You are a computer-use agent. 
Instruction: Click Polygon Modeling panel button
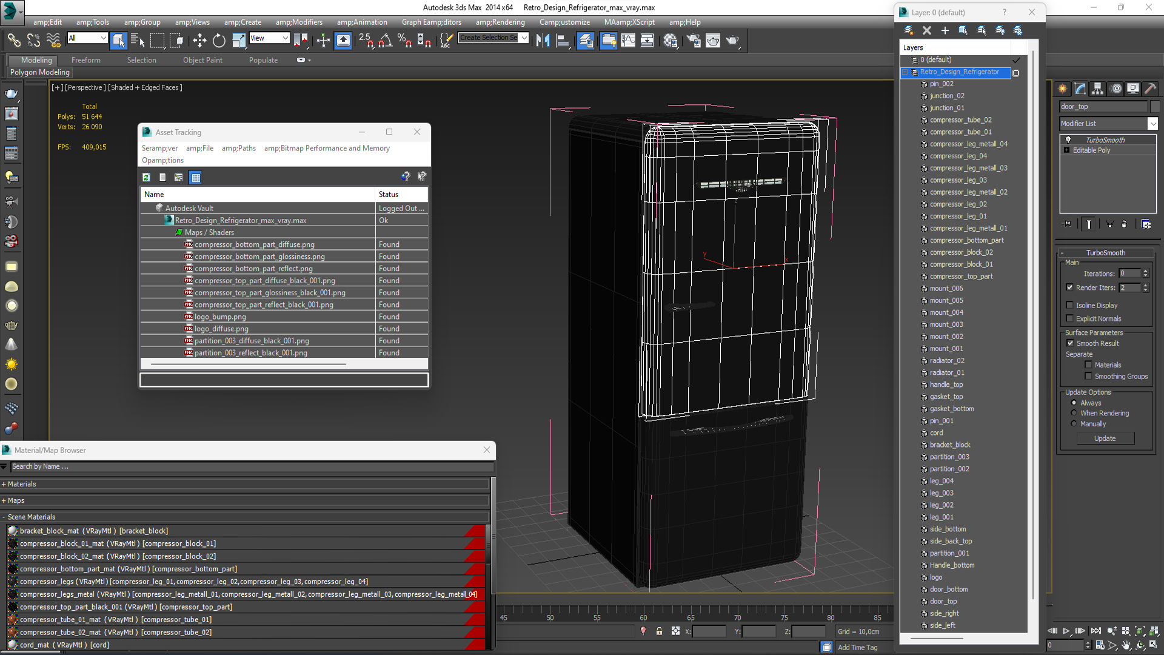40,72
